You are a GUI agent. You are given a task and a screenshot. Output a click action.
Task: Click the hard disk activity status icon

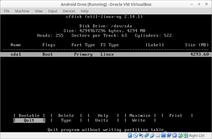[130, 135]
